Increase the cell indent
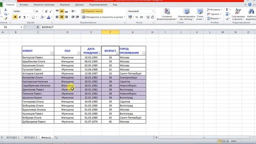The height and width of the screenshot is (144, 256). [77, 17]
